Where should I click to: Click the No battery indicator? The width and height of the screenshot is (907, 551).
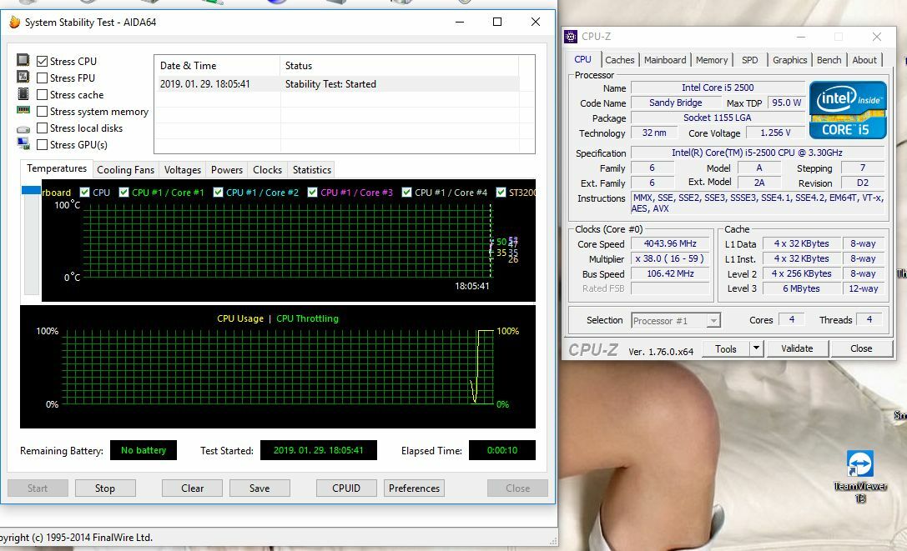tap(144, 450)
